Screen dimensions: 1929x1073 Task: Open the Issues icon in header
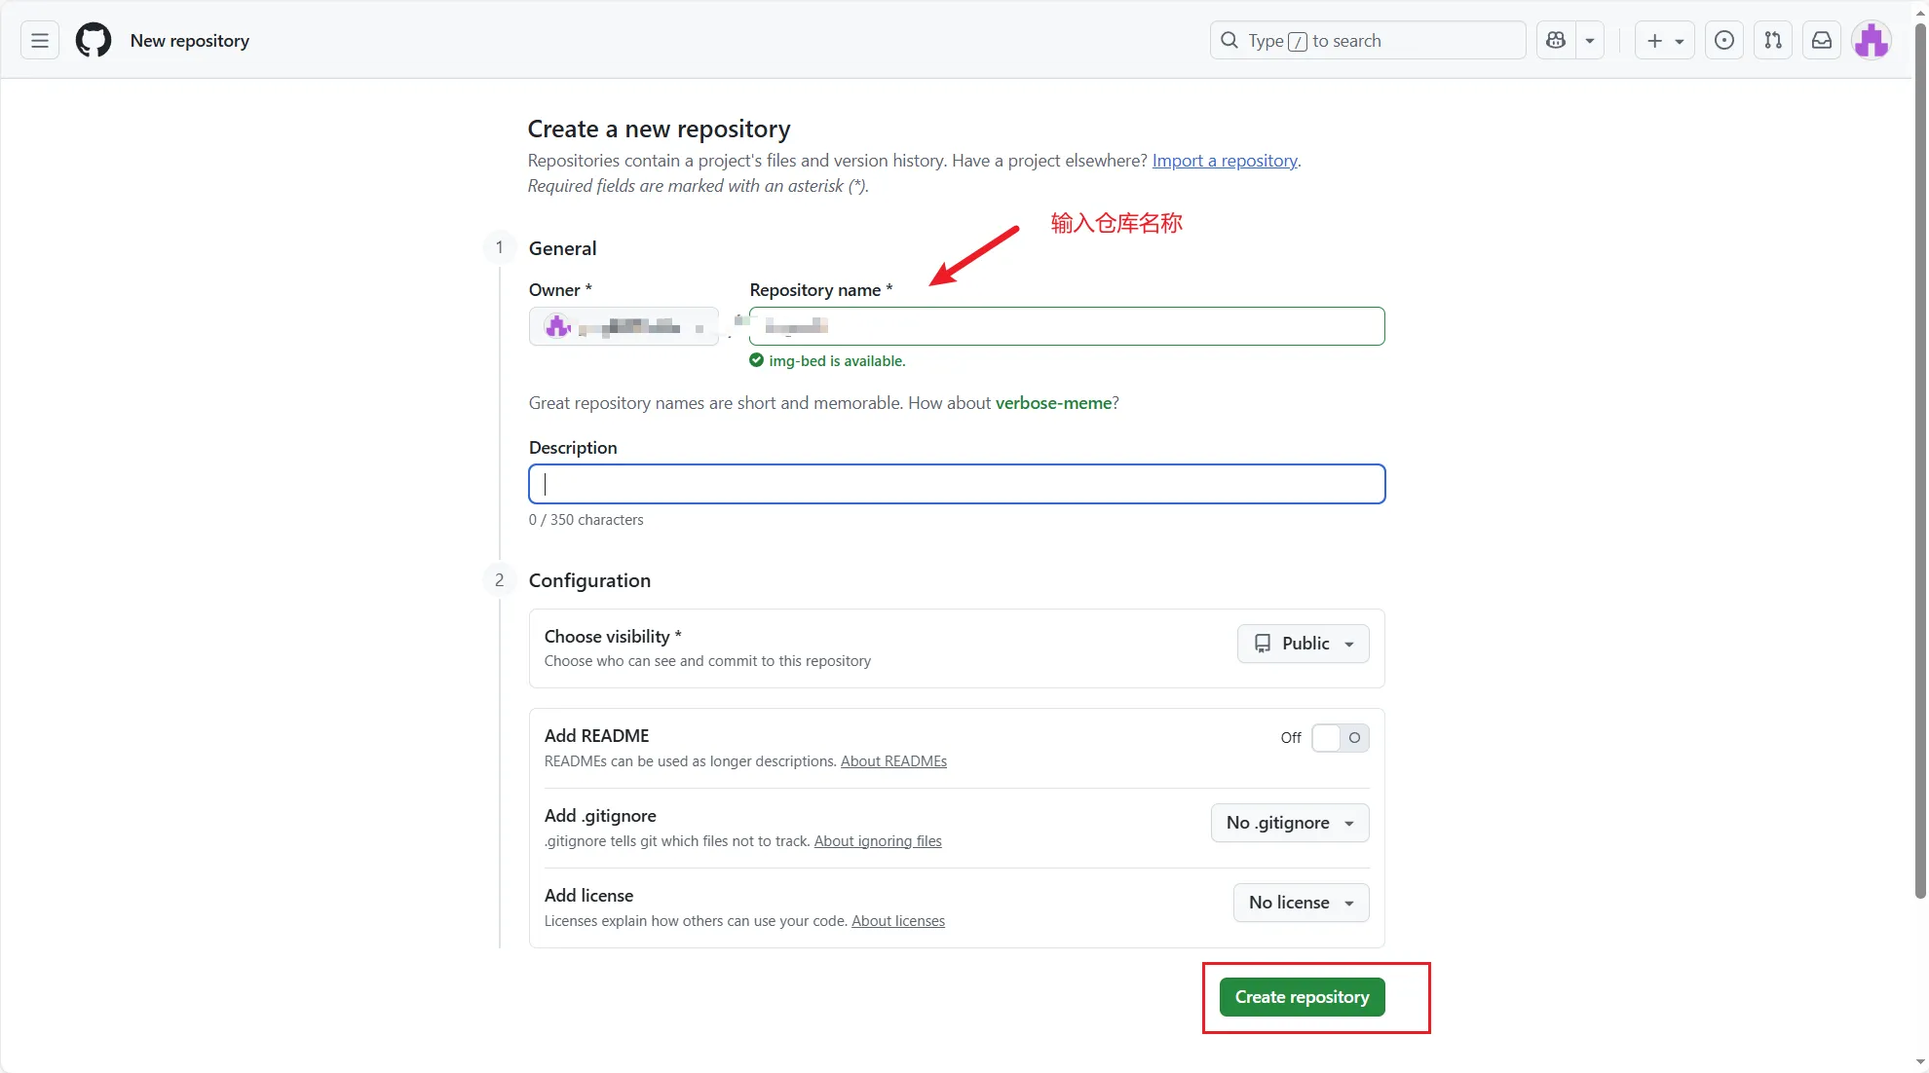(1723, 41)
